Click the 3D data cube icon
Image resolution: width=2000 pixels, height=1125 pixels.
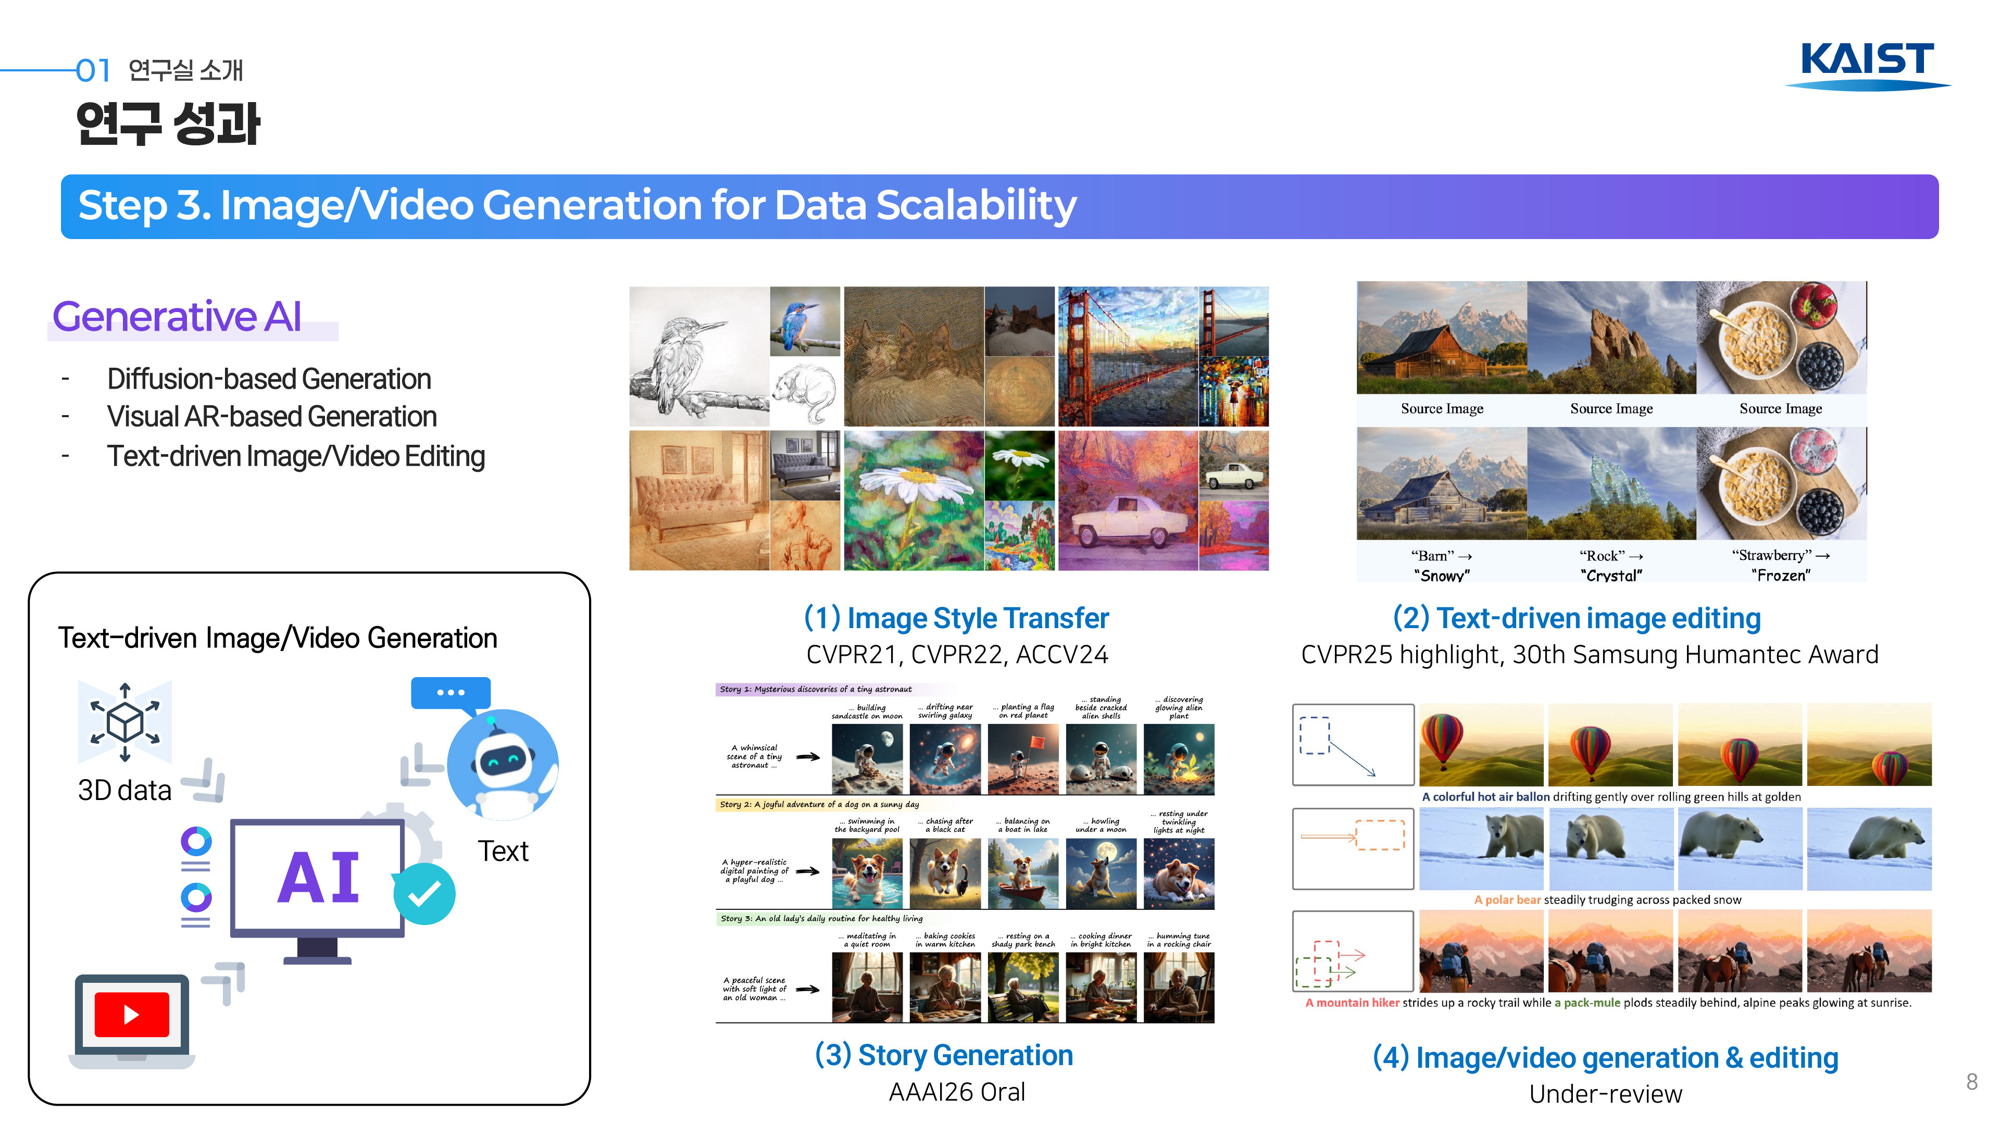(x=124, y=722)
